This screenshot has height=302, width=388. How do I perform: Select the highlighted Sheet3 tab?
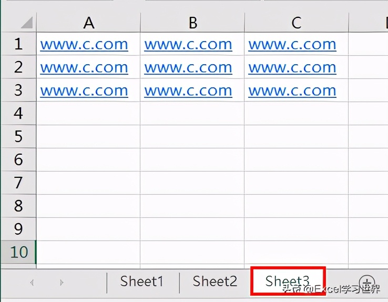(x=288, y=281)
